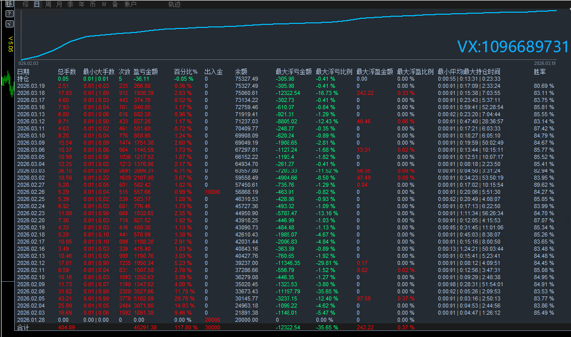
Task: Click the 胜率 win rate column header
Action: [x=540, y=72]
